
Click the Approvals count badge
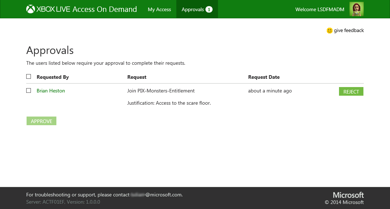tap(209, 9)
